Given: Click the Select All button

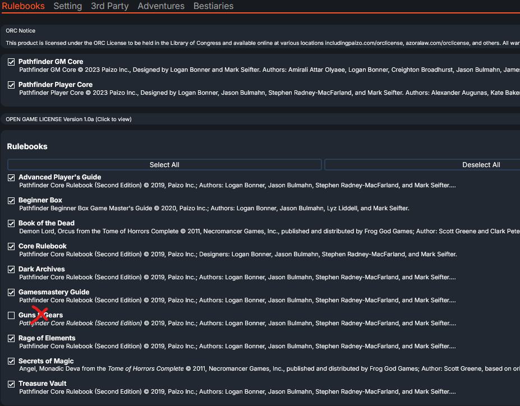Looking at the screenshot, I should coord(164,165).
